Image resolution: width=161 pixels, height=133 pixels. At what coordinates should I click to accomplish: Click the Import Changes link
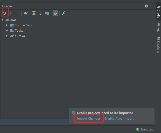pyautogui.click(x=89, y=119)
